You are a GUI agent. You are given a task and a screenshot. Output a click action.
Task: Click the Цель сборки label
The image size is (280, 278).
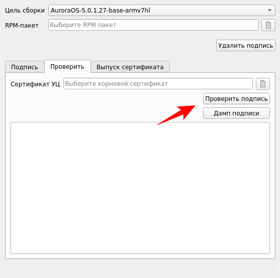[x=25, y=11]
